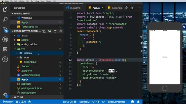Open the Manage gear icon
The width and height of the screenshot is (186, 104).
coord(5,94)
